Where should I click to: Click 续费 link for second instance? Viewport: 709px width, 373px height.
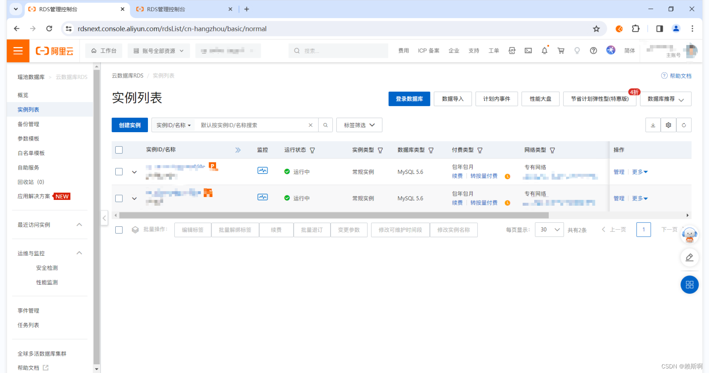click(x=457, y=203)
